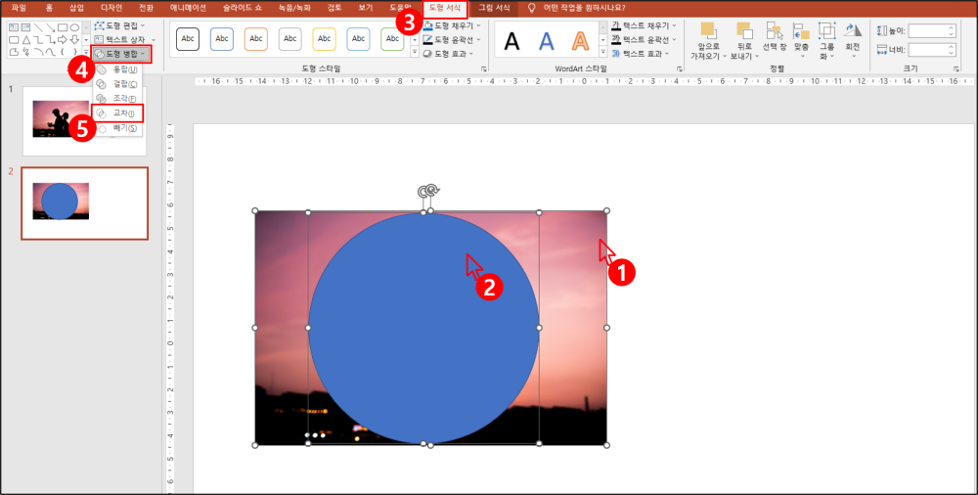Select the scribble shape tool
Image resolution: width=978 pixels, height=495 pixels.
pyautogui.click(x=25, y=51)
